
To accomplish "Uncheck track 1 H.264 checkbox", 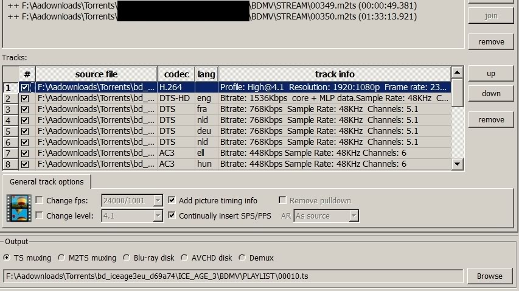I will pos(25,88).
